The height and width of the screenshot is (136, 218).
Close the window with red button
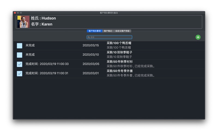(15, 13)
